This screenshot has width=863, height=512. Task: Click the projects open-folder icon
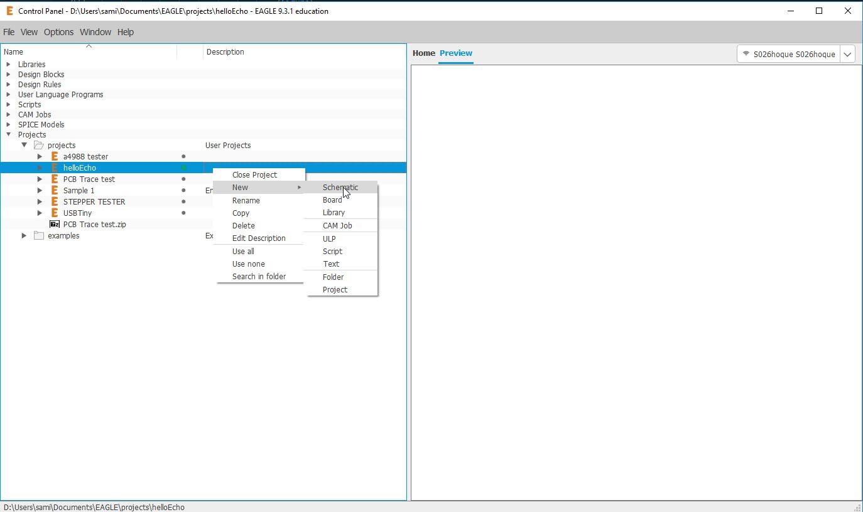tap(38, 145)
